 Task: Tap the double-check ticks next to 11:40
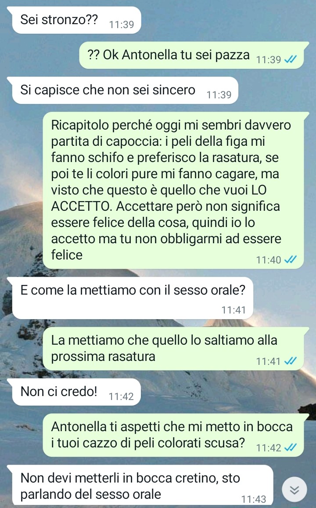click(x=290, y=259)
